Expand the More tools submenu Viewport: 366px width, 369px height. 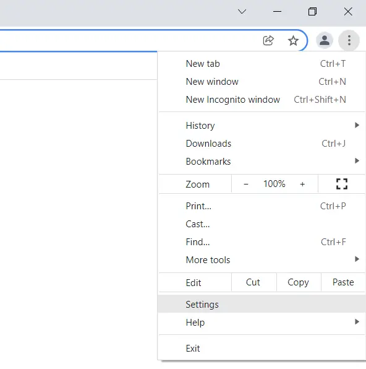pos(262,260)
